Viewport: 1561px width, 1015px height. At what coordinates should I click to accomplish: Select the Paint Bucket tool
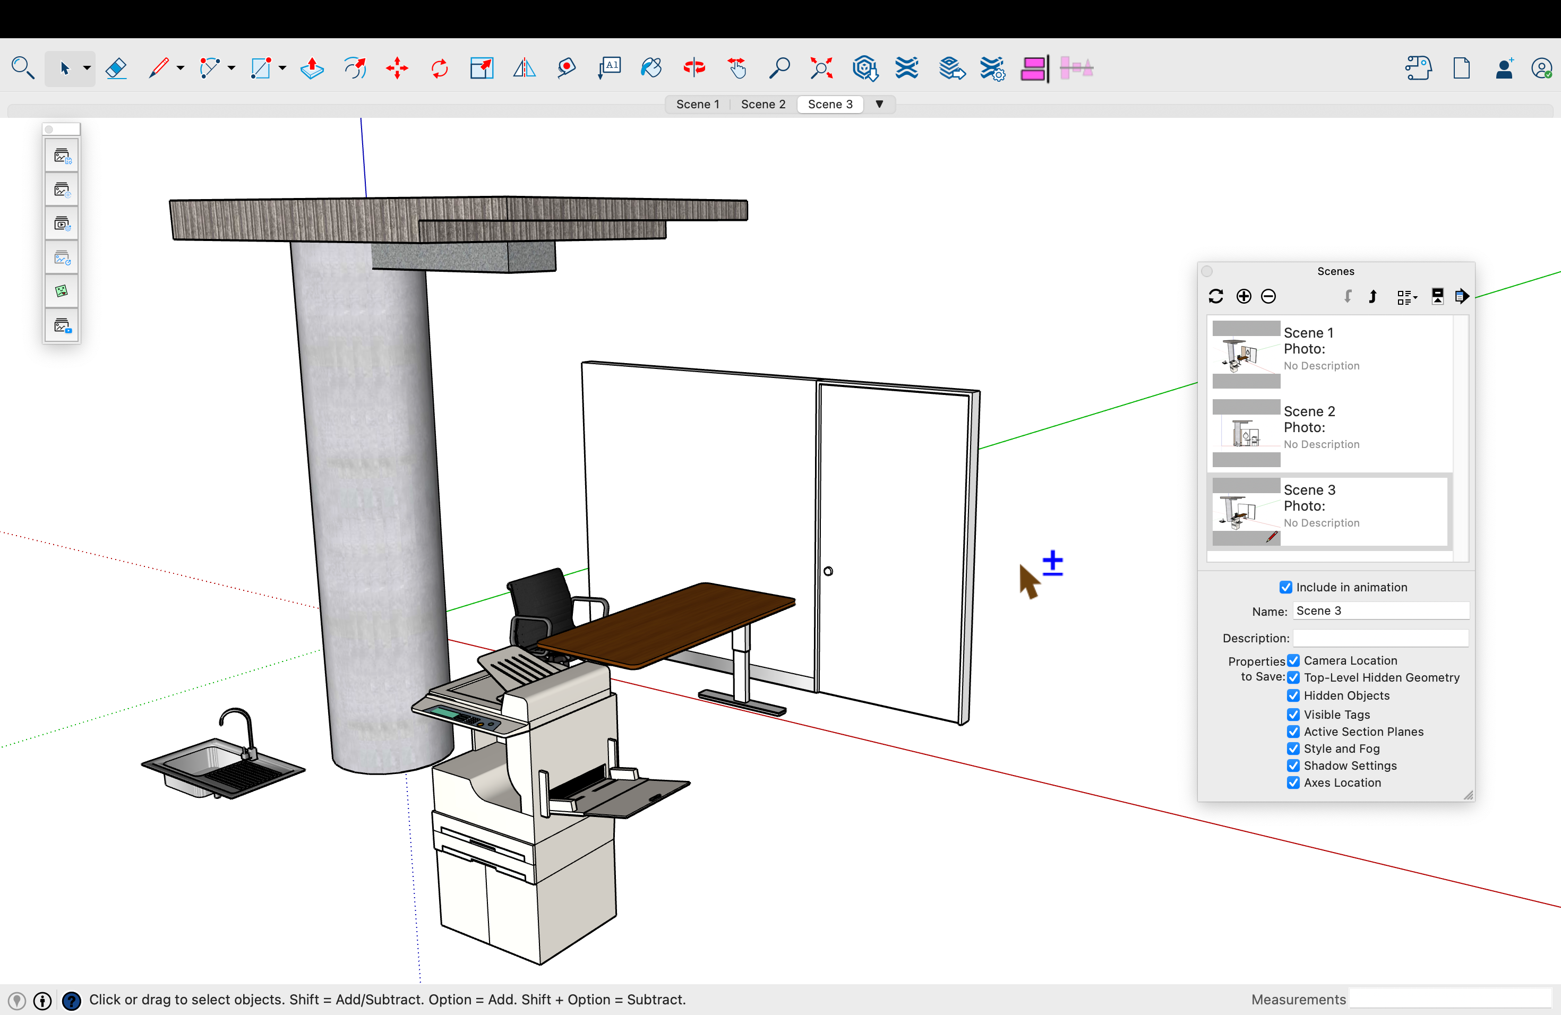pos(650,68)
